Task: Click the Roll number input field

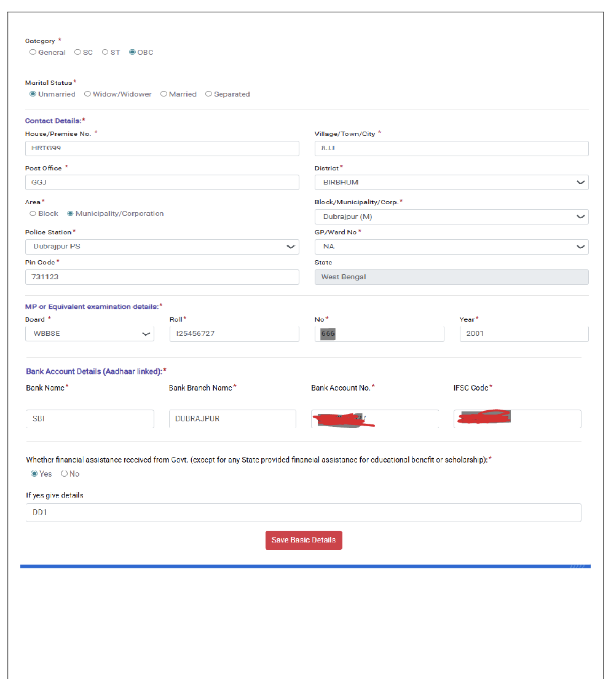Action: (234, 333)
